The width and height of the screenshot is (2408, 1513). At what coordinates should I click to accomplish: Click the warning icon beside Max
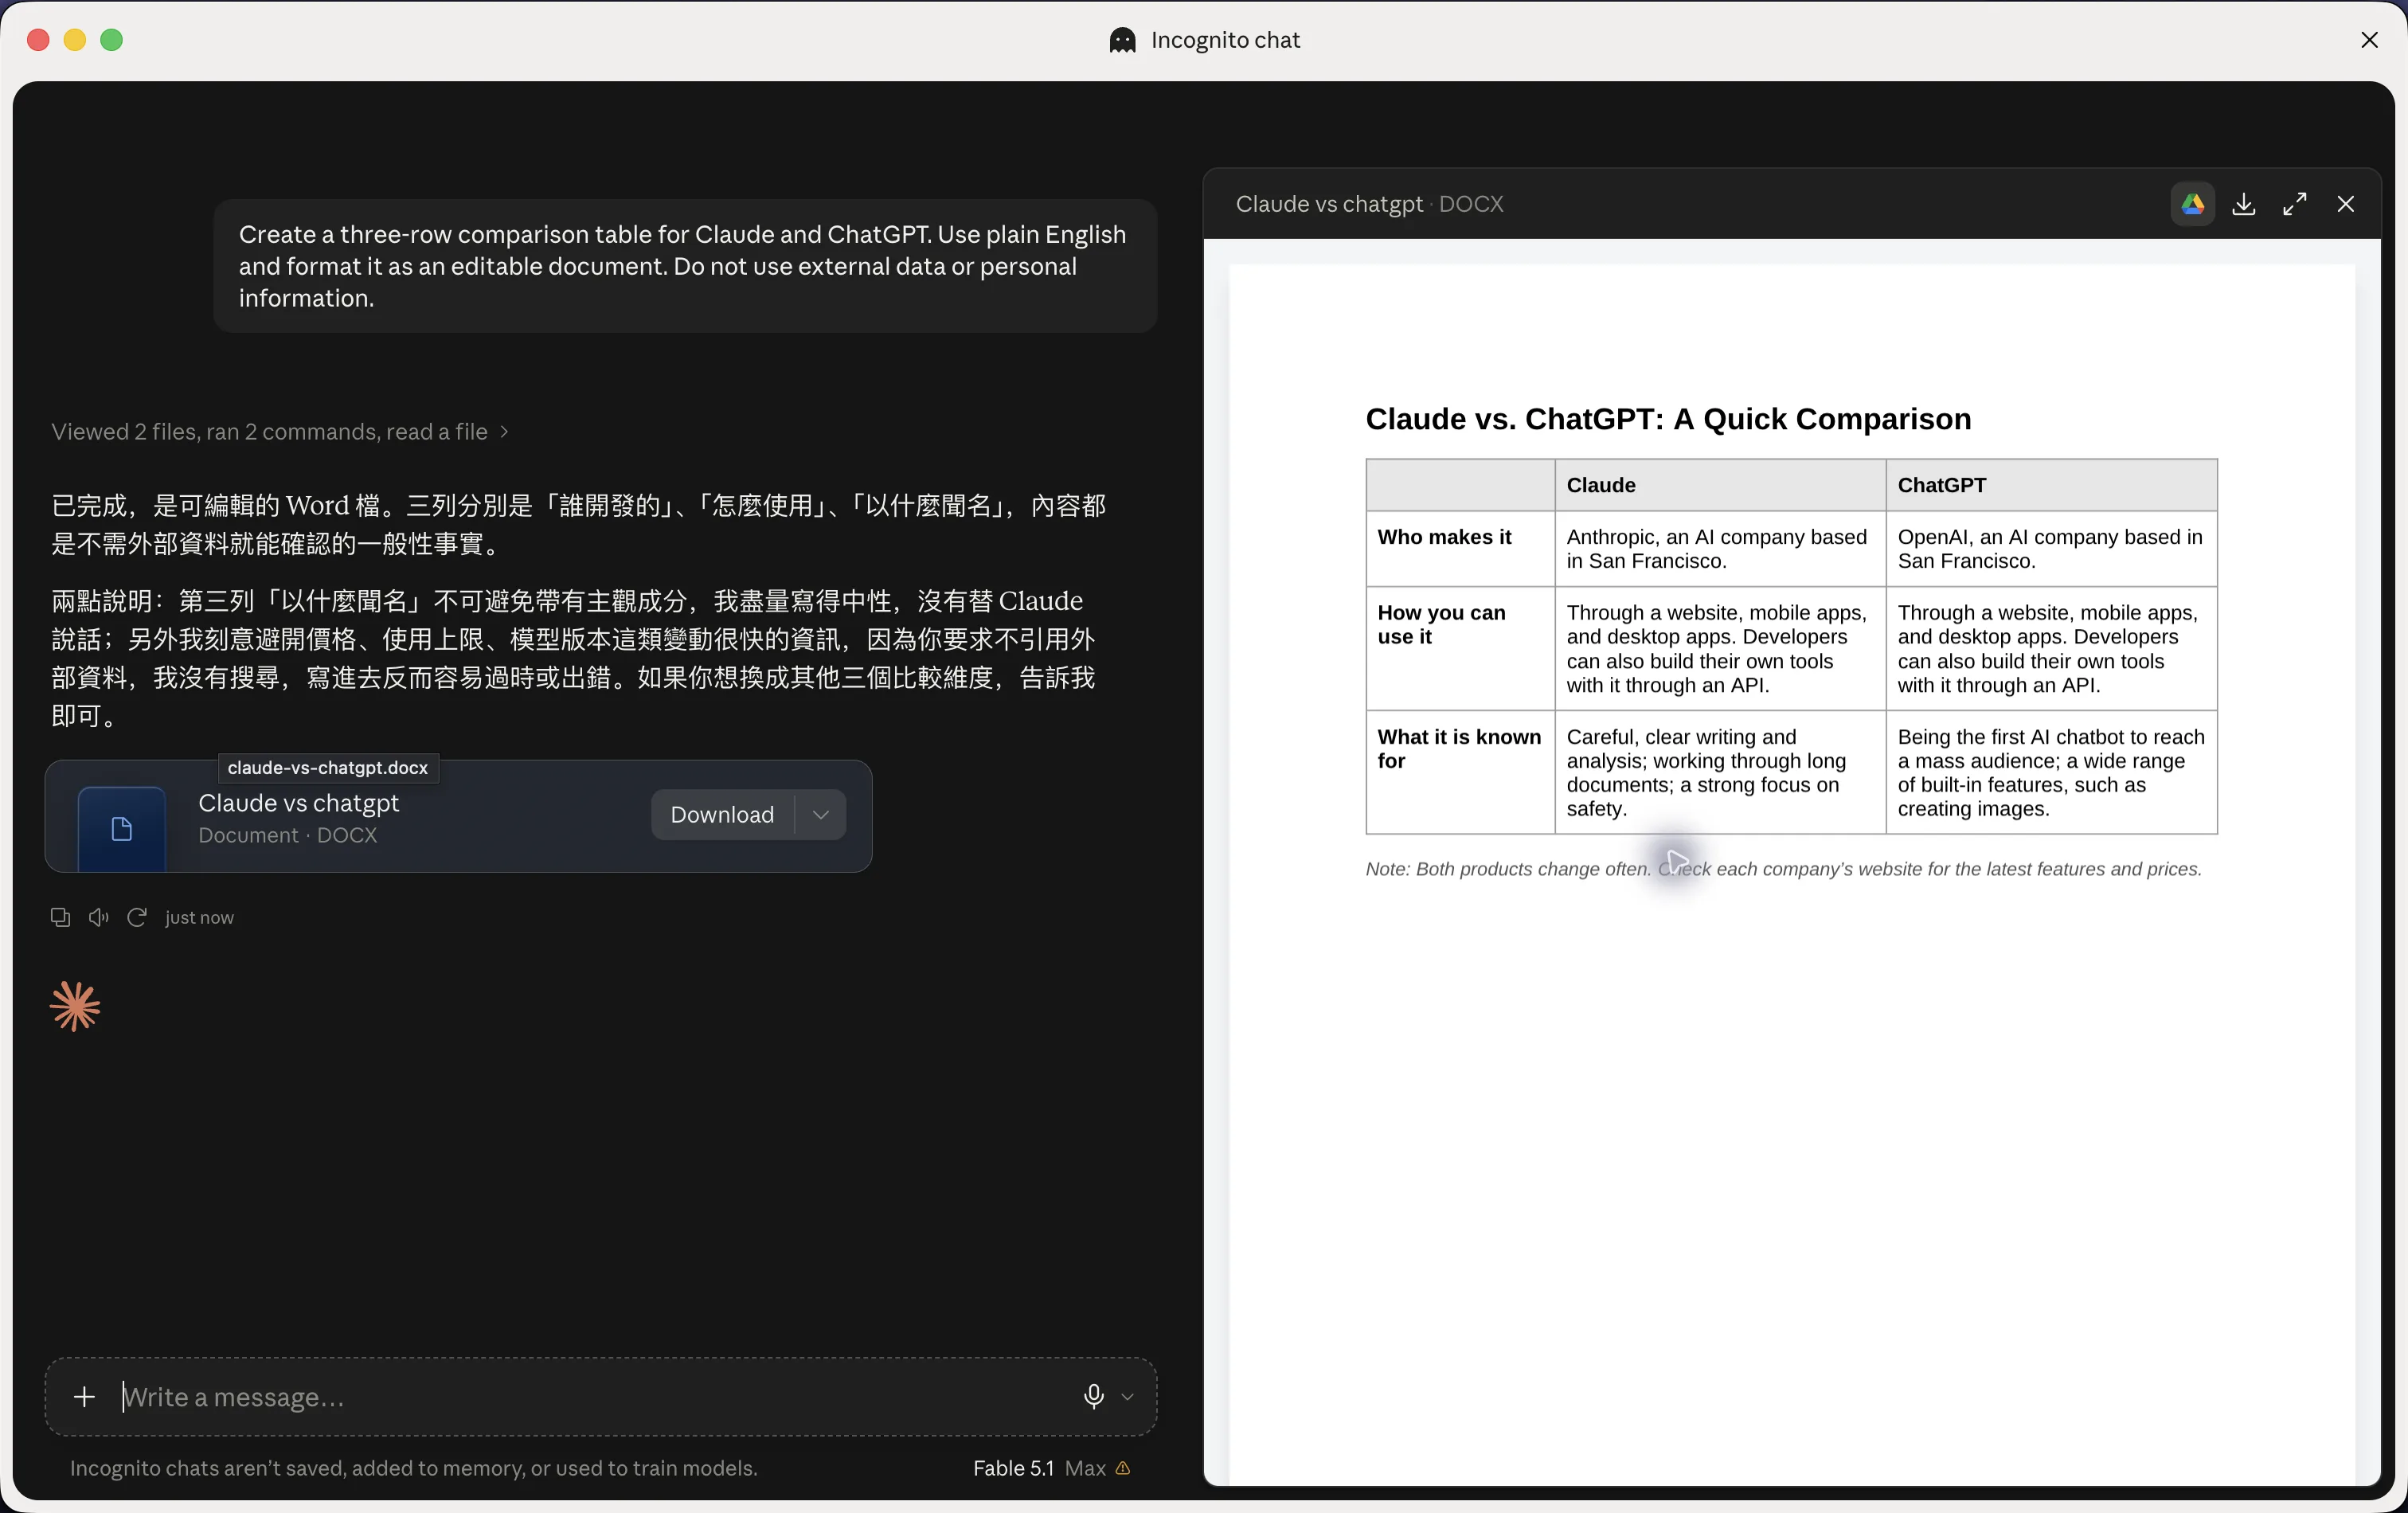point(1123,1468)
